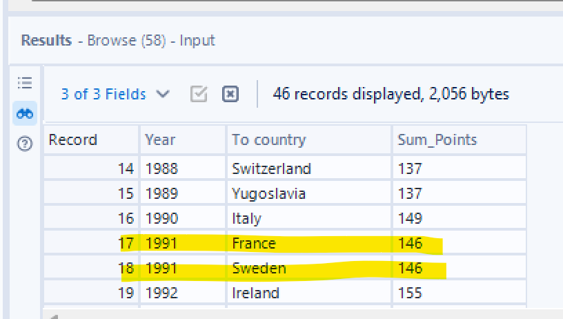Click the Year column header
Viewport: 563px width, 319px height.
183,139
